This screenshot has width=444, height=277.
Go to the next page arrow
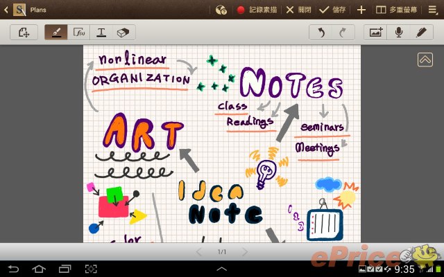pos(244,251)
